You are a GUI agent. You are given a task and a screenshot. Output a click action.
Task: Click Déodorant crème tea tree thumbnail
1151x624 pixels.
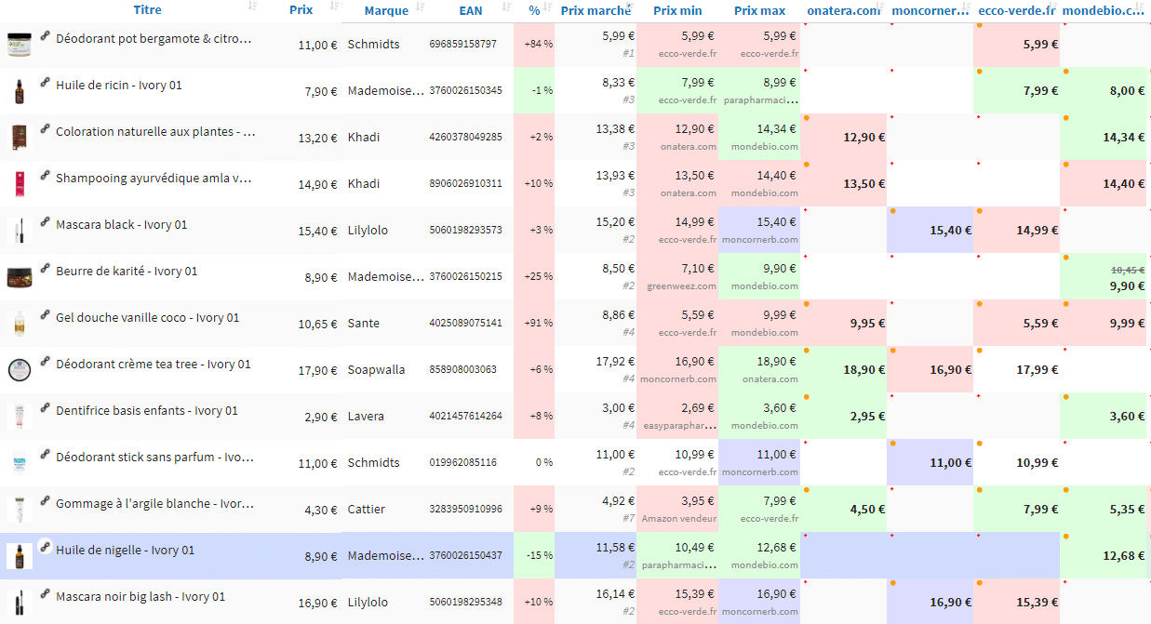click(20, 369)
